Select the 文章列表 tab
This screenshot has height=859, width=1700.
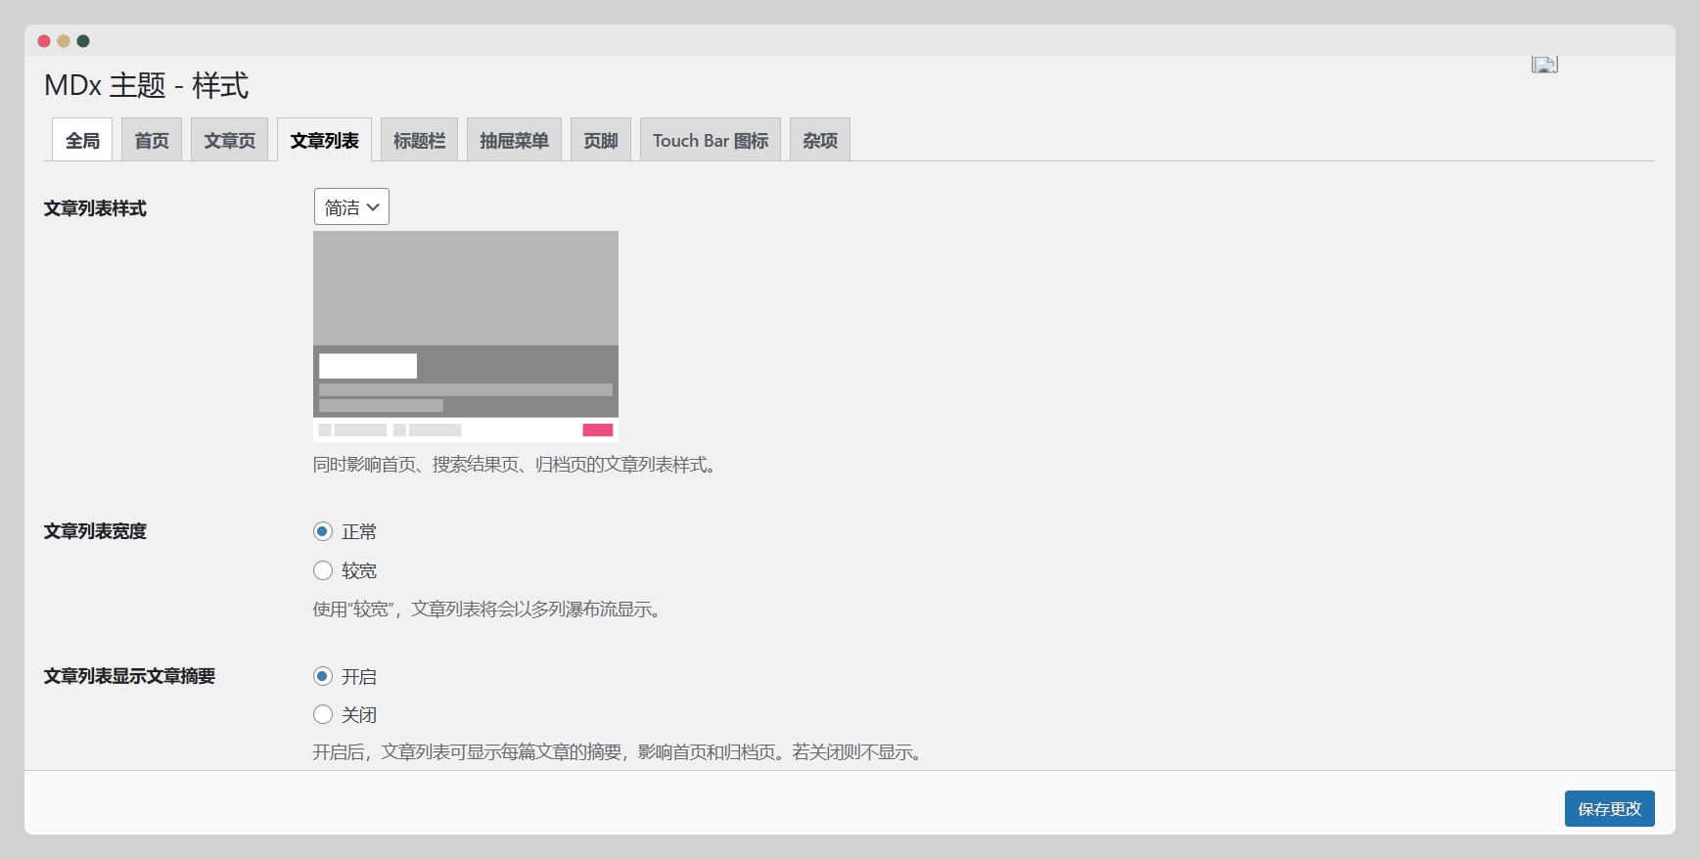point(324,141)
